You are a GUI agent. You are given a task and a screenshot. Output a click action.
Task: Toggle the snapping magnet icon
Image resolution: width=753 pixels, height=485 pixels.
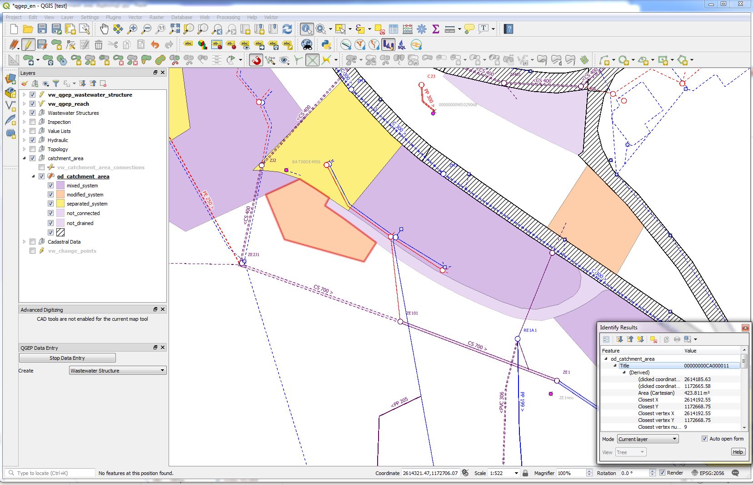[x=256, y=60]
